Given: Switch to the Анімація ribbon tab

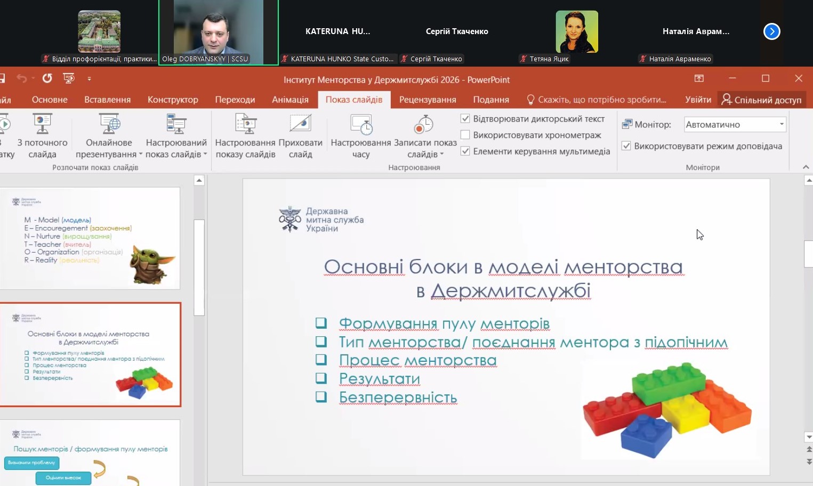Looking at the screenshot, I should coord(290,100).
